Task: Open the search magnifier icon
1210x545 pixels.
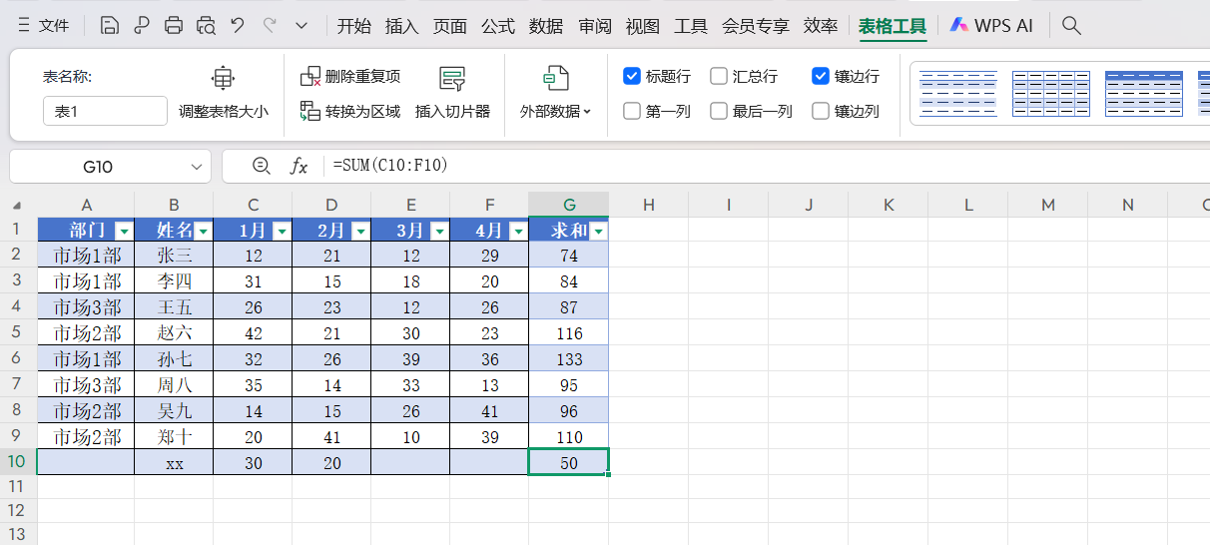Action: point(1071,26)
